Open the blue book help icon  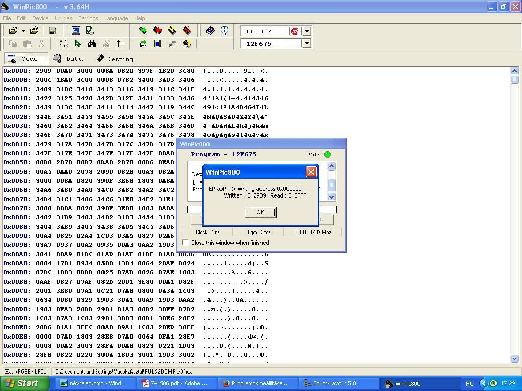tap(211, 31)
